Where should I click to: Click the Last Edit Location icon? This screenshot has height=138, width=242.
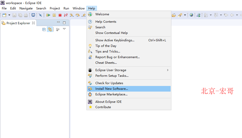point(226,15)
